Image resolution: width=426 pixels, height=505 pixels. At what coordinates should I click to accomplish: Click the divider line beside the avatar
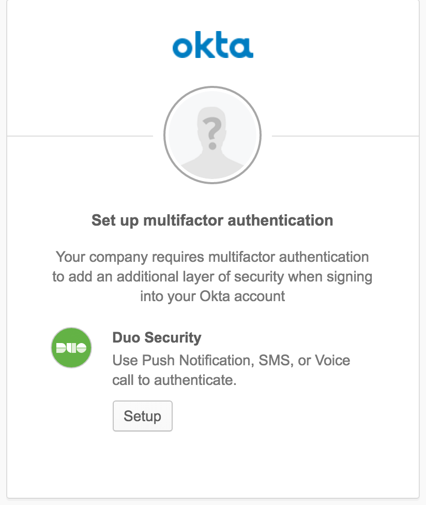(x=78, y=136)
